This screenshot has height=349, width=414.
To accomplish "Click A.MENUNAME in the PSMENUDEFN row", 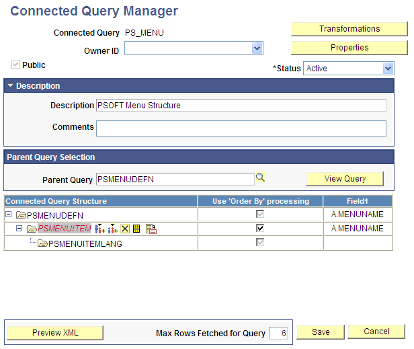I will point(358,215).
